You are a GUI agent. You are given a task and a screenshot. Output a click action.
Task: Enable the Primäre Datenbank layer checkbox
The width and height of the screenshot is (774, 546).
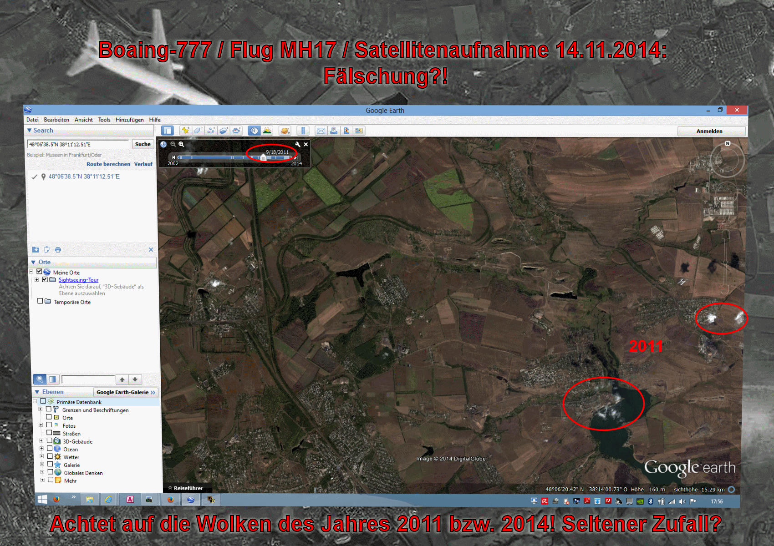[43, 401]
